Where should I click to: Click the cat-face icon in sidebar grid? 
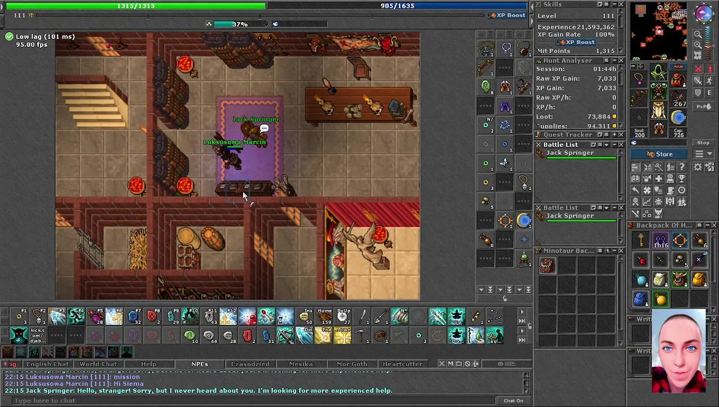click(659, 214)
